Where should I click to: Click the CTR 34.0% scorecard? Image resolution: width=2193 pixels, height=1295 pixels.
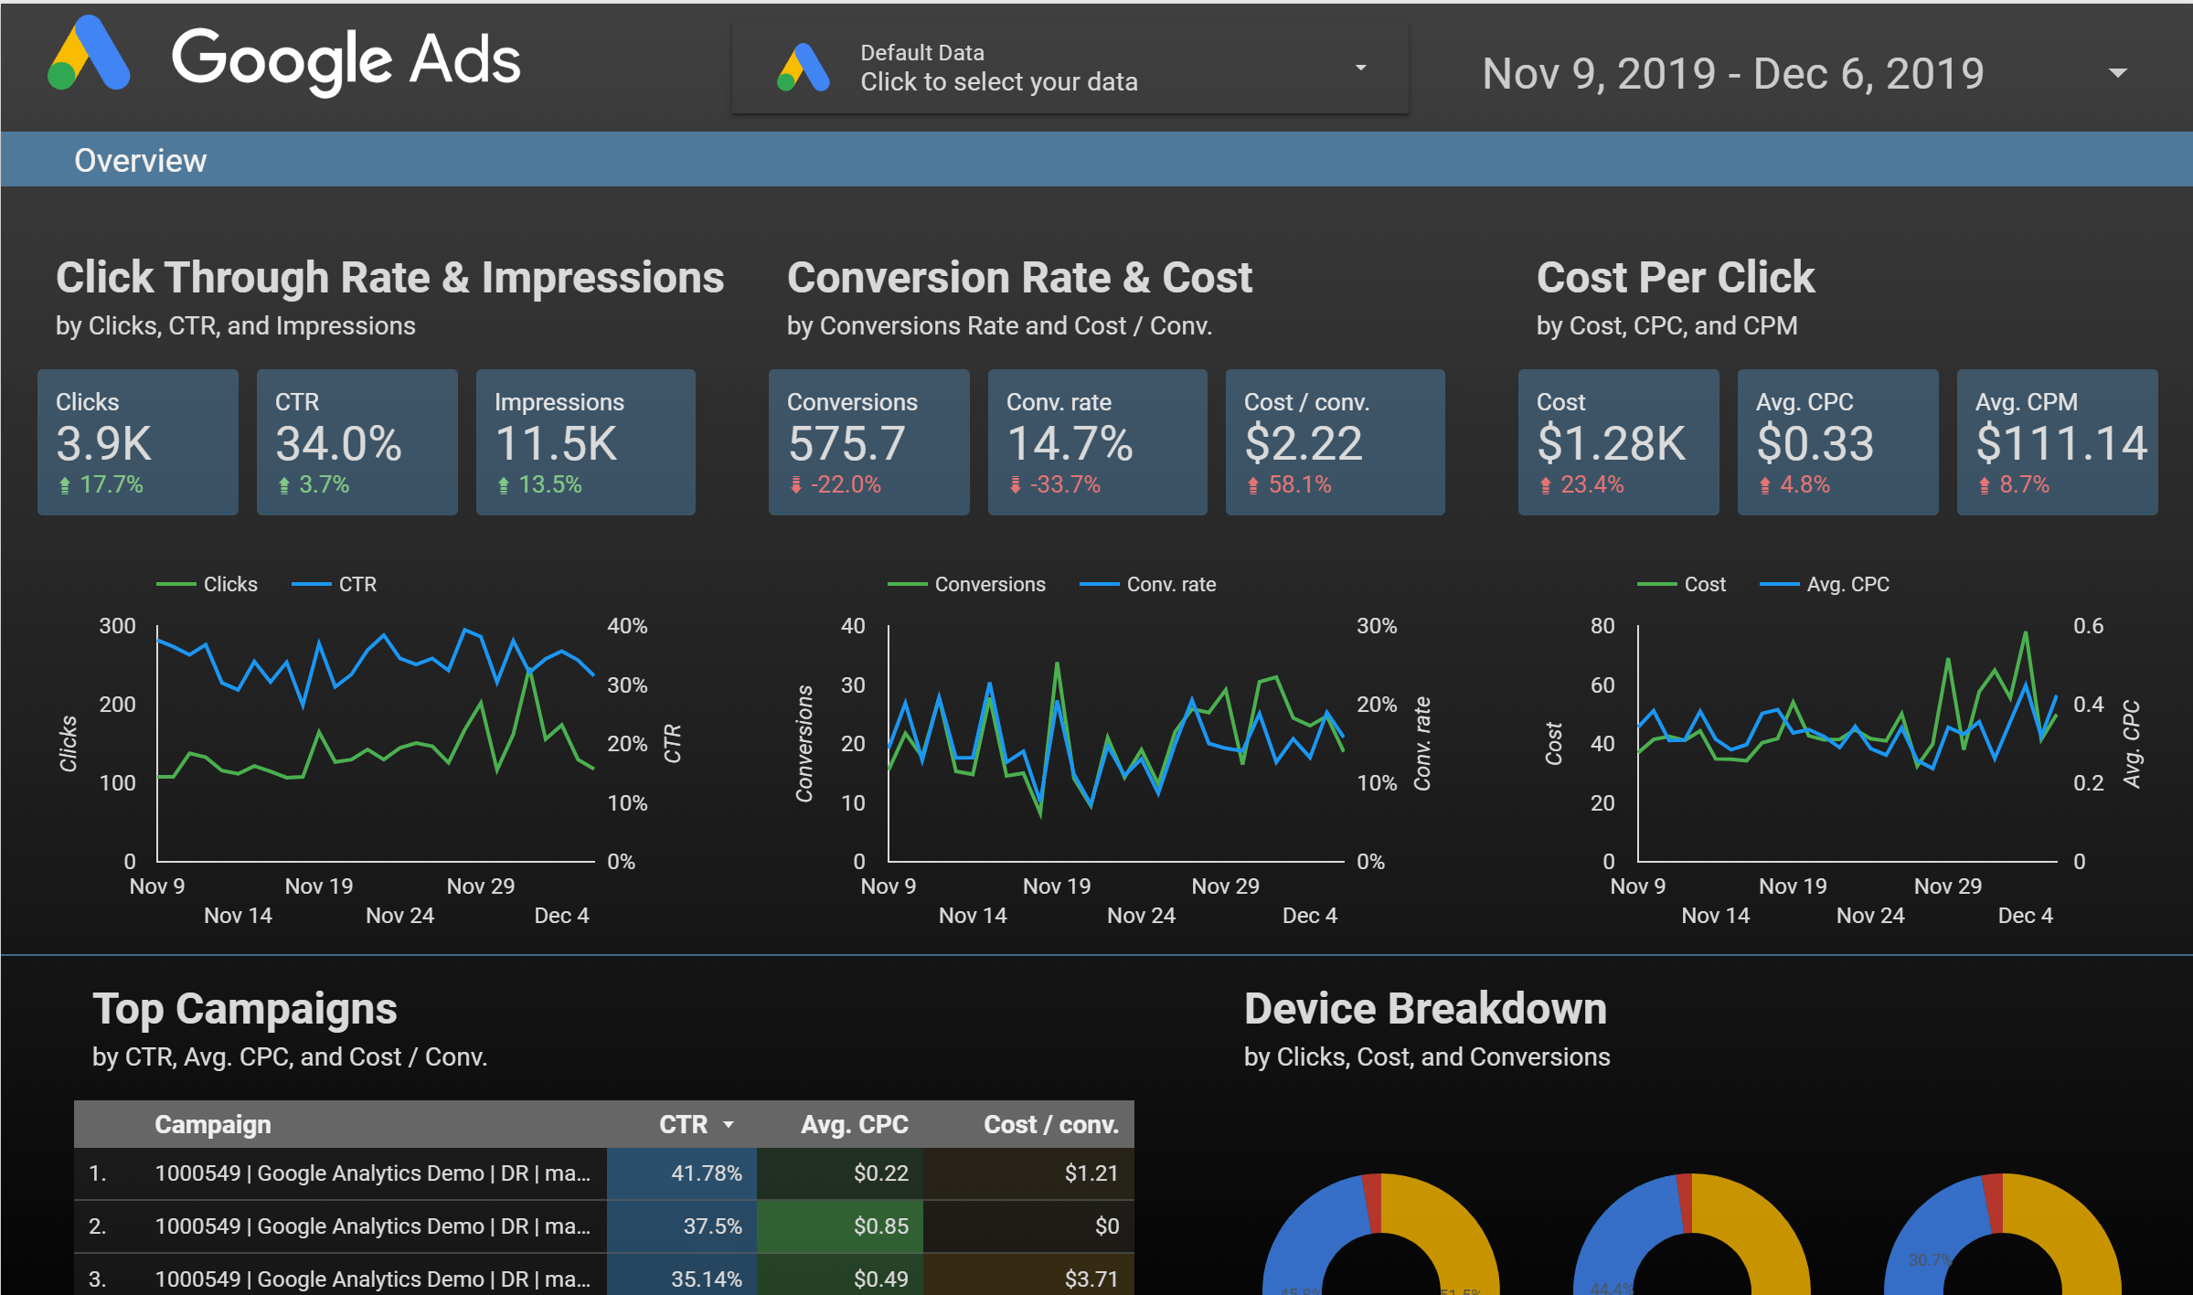click(x=357, y=442)
